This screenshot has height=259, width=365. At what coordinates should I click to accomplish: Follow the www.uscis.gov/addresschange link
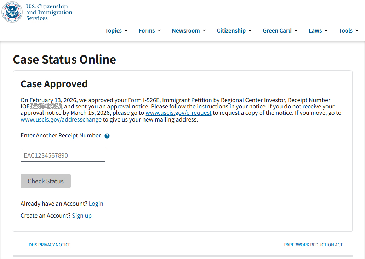click(x=61, y=120)
